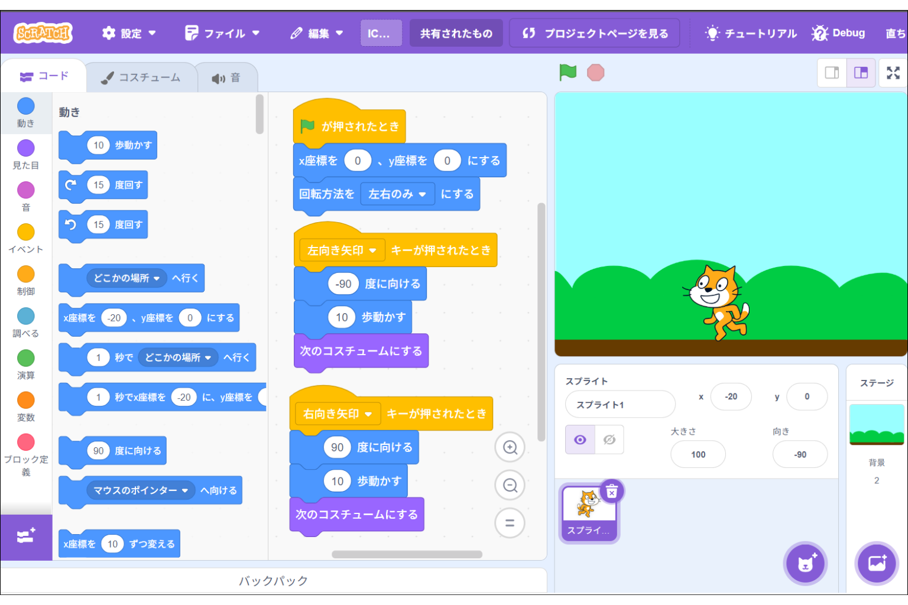Switch to the small stage layout
The height and width of the screenshot is (605, 908).
click(832, 73)
